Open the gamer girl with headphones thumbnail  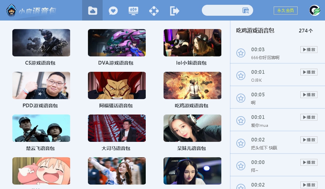tap(192, 171)
